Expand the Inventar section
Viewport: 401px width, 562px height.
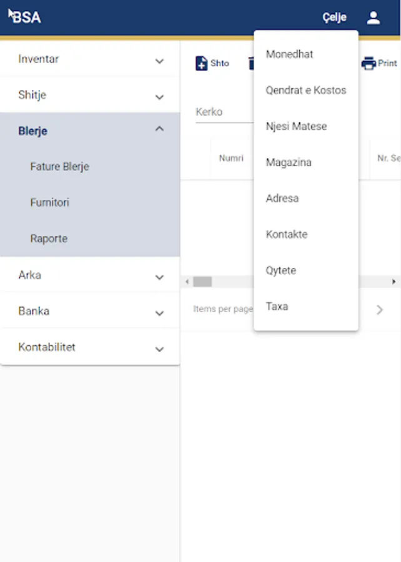pos(159,61)
